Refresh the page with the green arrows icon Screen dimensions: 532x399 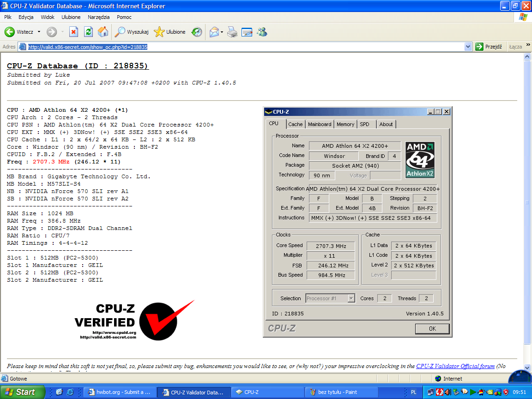89,32
